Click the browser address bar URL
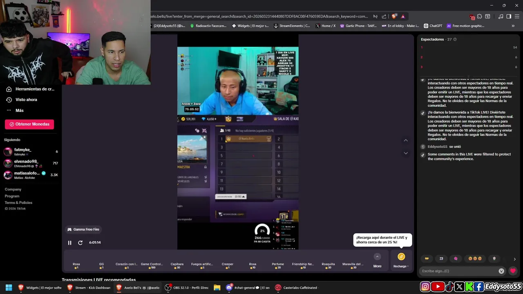 [259, 16]
